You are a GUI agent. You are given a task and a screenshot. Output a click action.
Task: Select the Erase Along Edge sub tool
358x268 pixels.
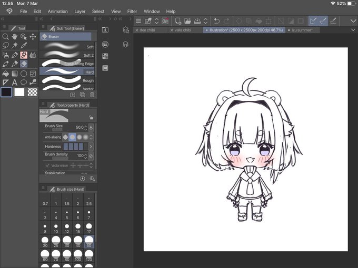pos(67,64)
